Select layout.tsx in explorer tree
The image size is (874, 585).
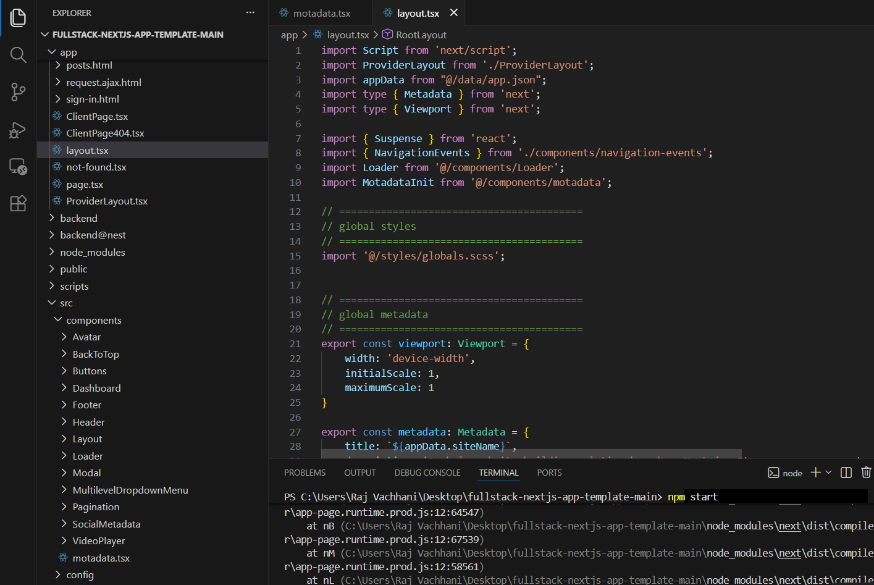point(153,150)
